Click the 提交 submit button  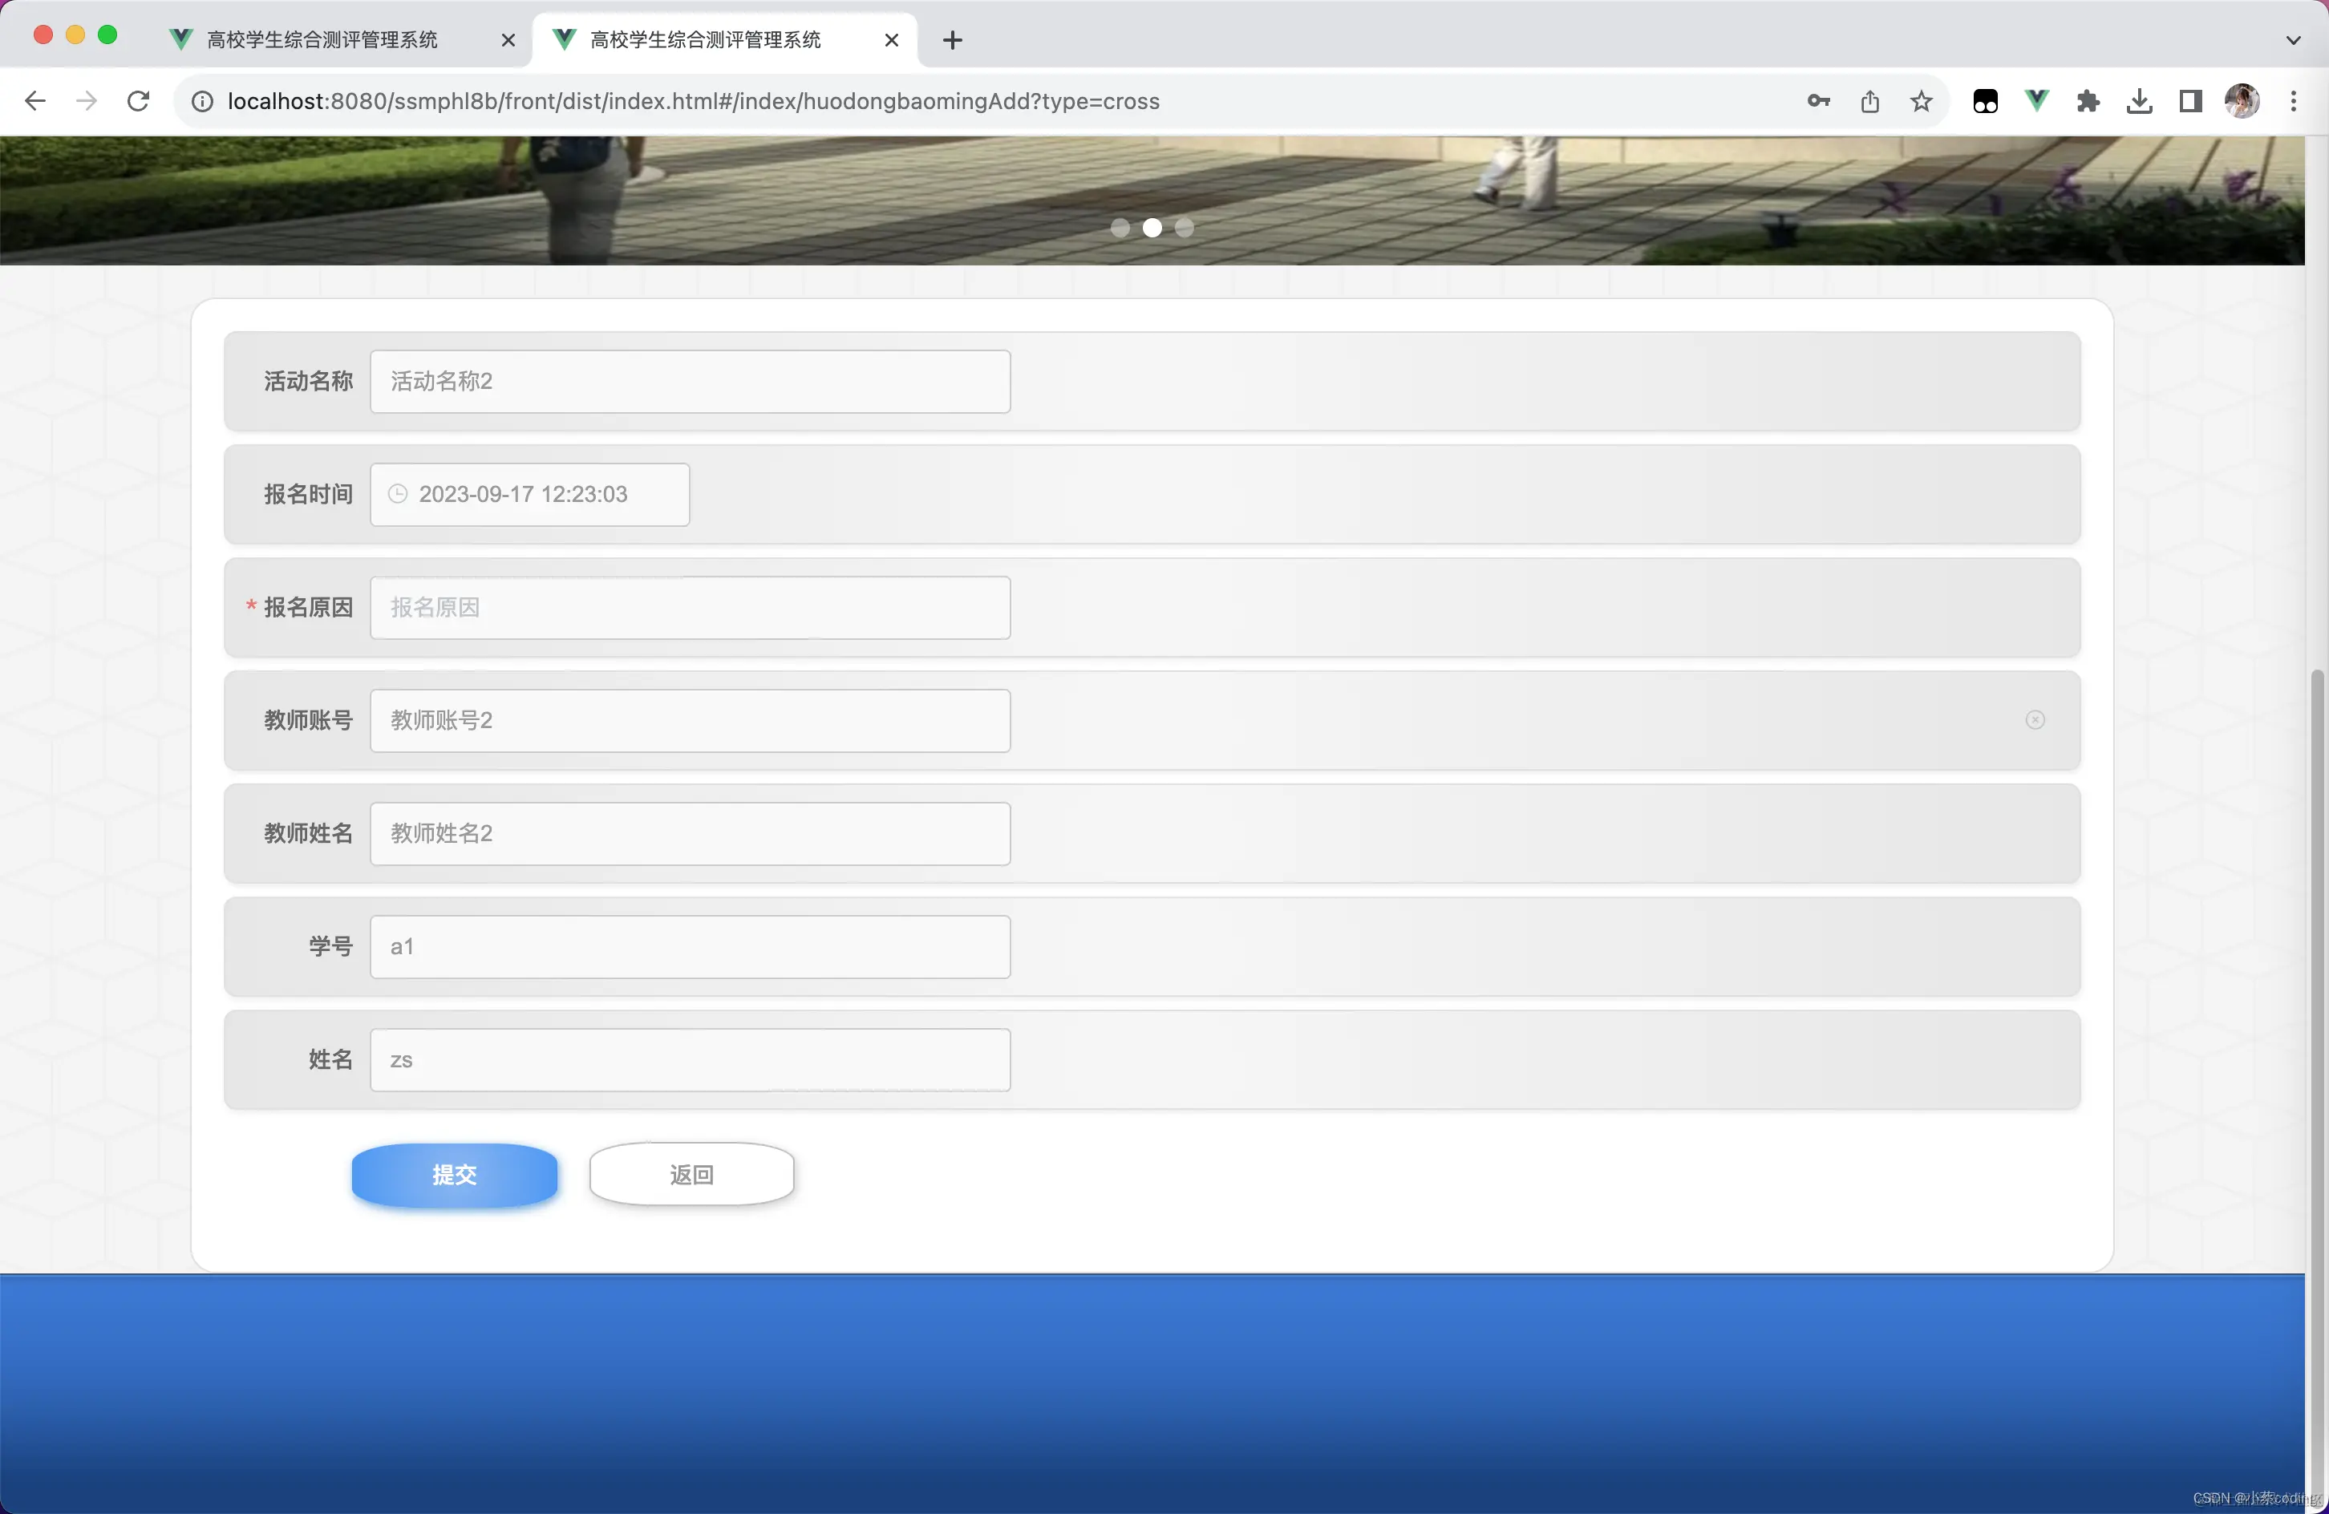click(x=454, y=1175)
